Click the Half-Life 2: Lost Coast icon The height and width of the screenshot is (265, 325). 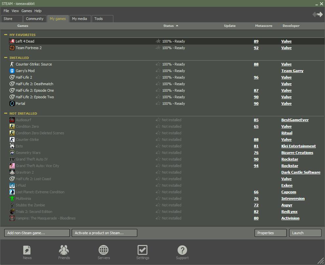12,179
